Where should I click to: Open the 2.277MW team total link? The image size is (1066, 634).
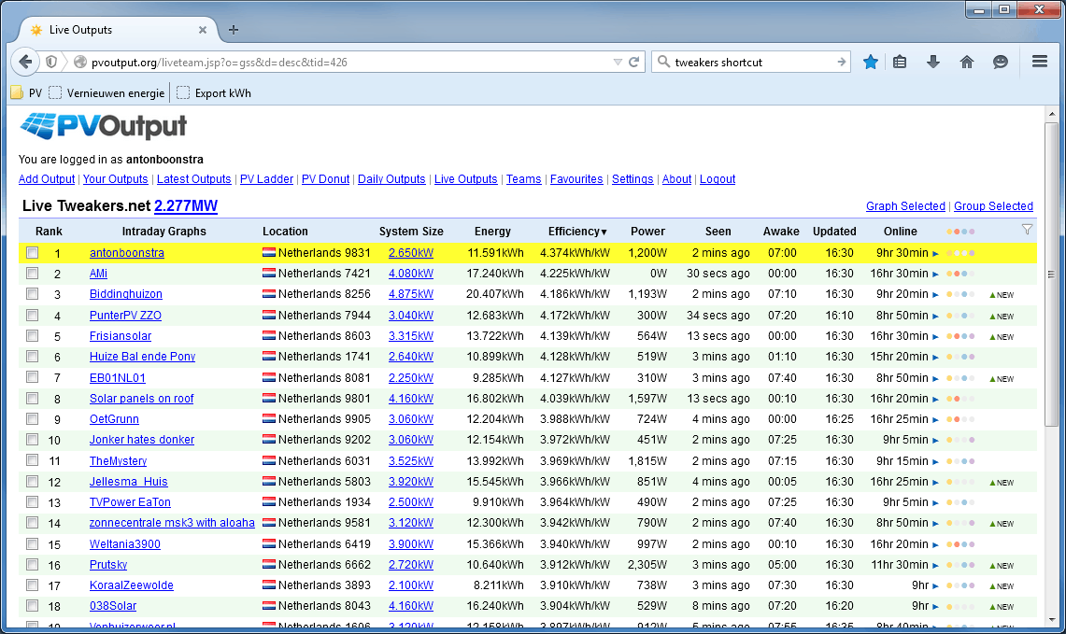pos(186,206)
